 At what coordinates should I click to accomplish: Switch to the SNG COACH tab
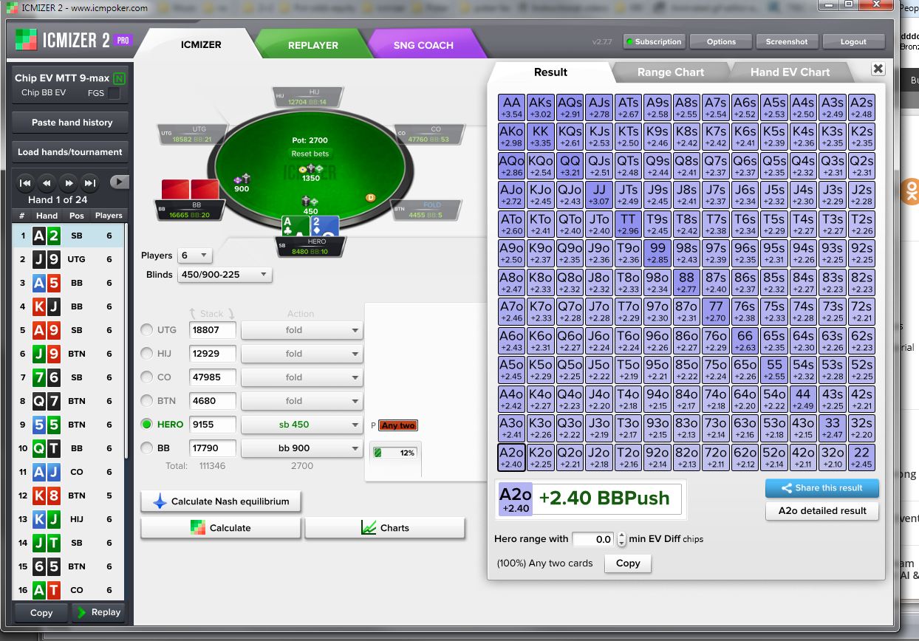[x=423, y=45]
